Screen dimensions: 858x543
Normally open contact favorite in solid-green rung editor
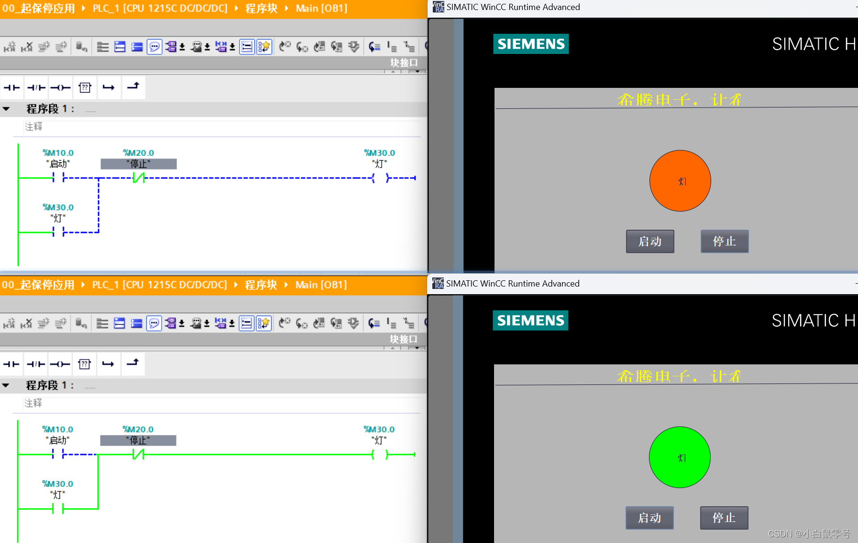(x=11, y=364)
